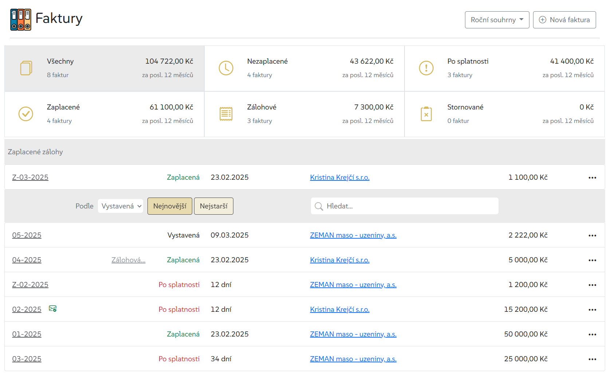Image resolution: width=611 pixels, height=374 pixels.
Task: Click the clock icon in Nezaplacené card
Action: point(226,68)
